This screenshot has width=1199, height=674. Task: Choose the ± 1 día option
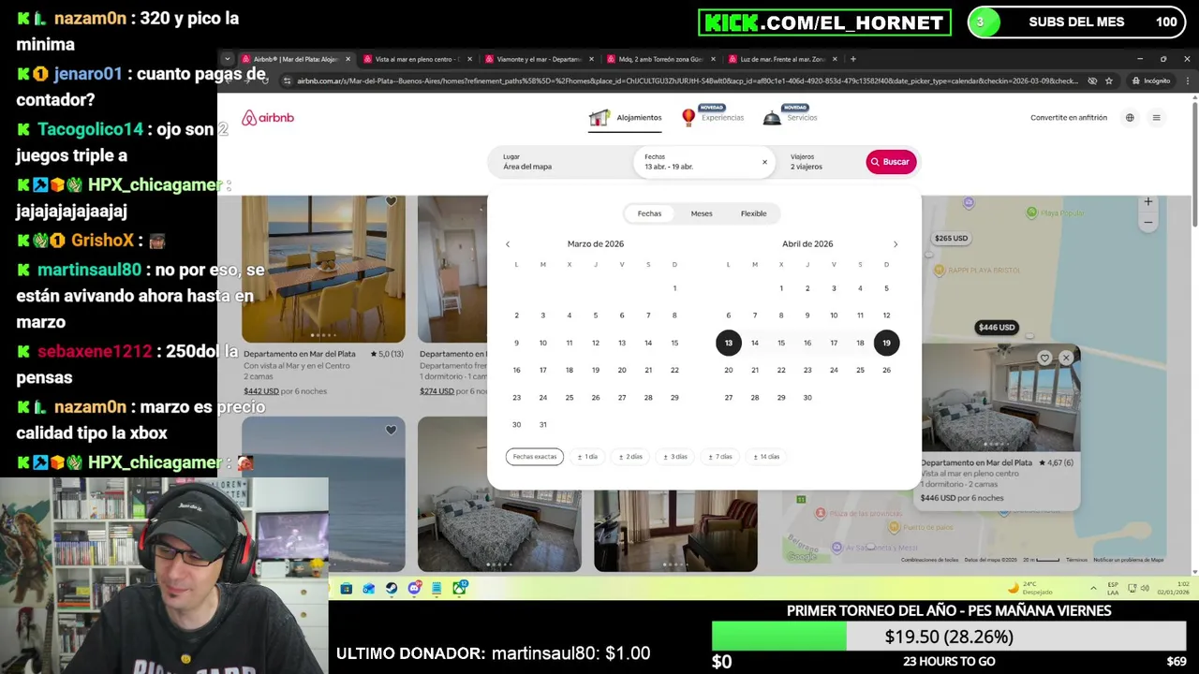[x=587, y=457]
